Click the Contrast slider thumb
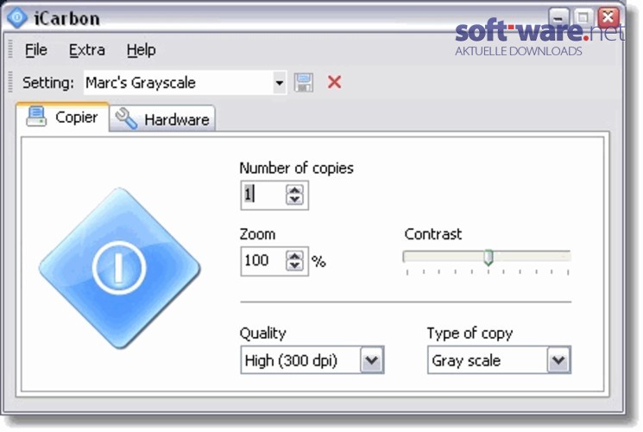643x432 pixels. click(488, 257)
